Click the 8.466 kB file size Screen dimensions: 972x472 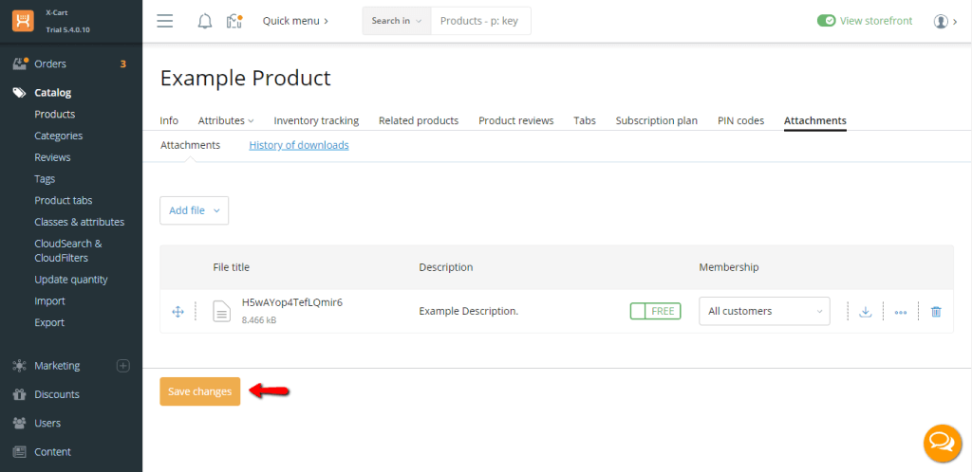click(x=259, y=321)
